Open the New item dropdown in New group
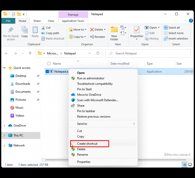 point(123,28)
